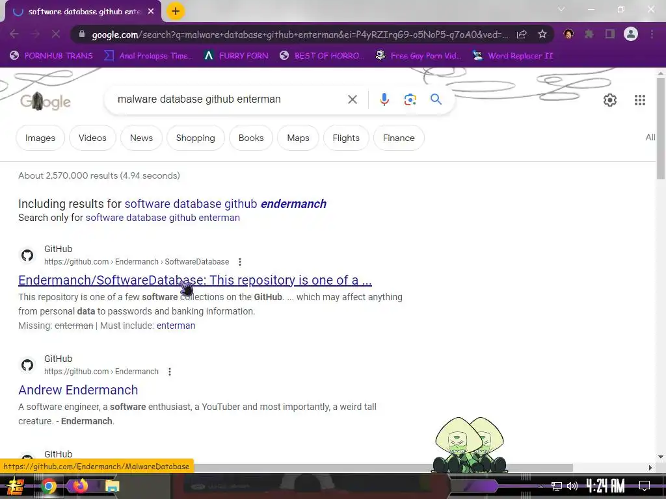Switch to Videos results

(92, 138)
